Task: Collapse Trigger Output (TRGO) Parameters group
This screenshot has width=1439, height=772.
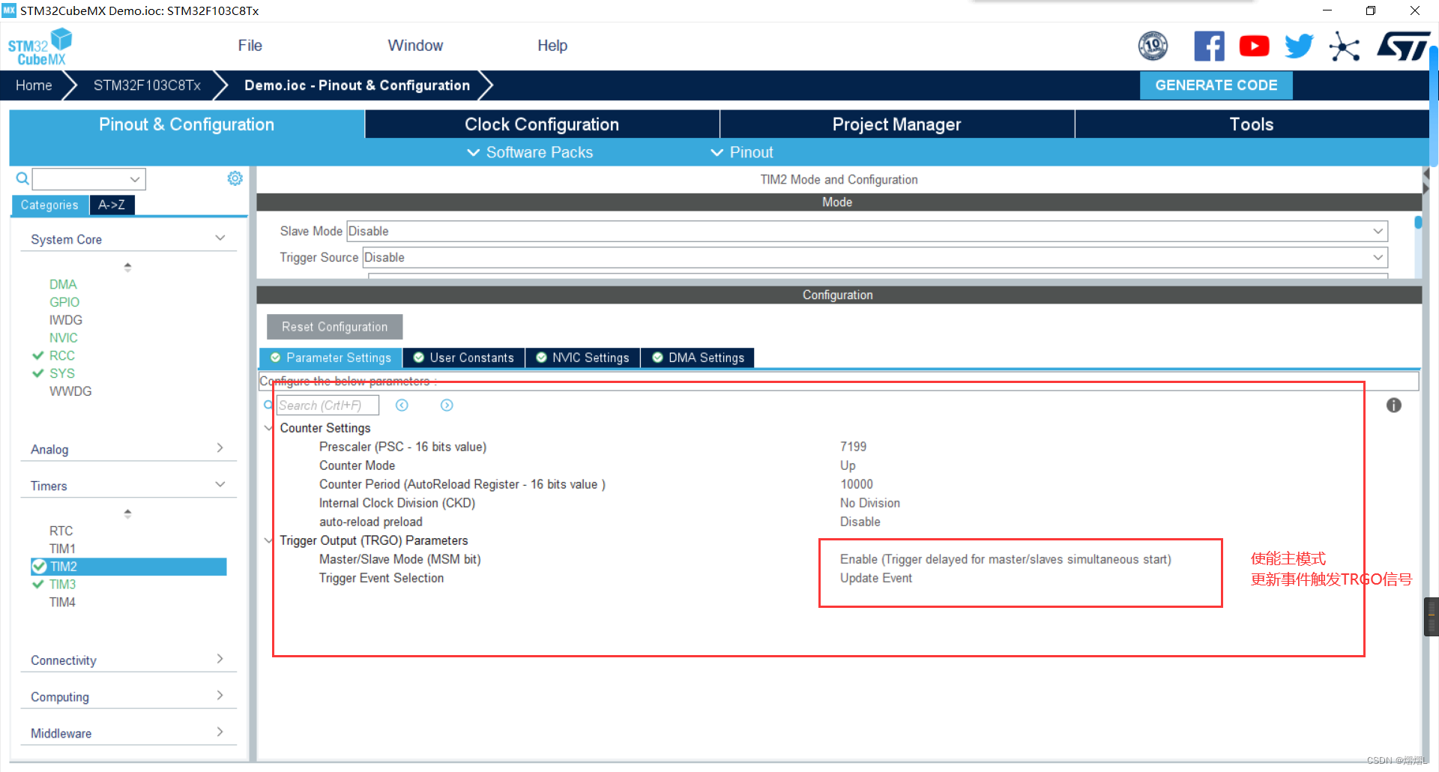Action: pyautogui.click(x=268, y=540)
